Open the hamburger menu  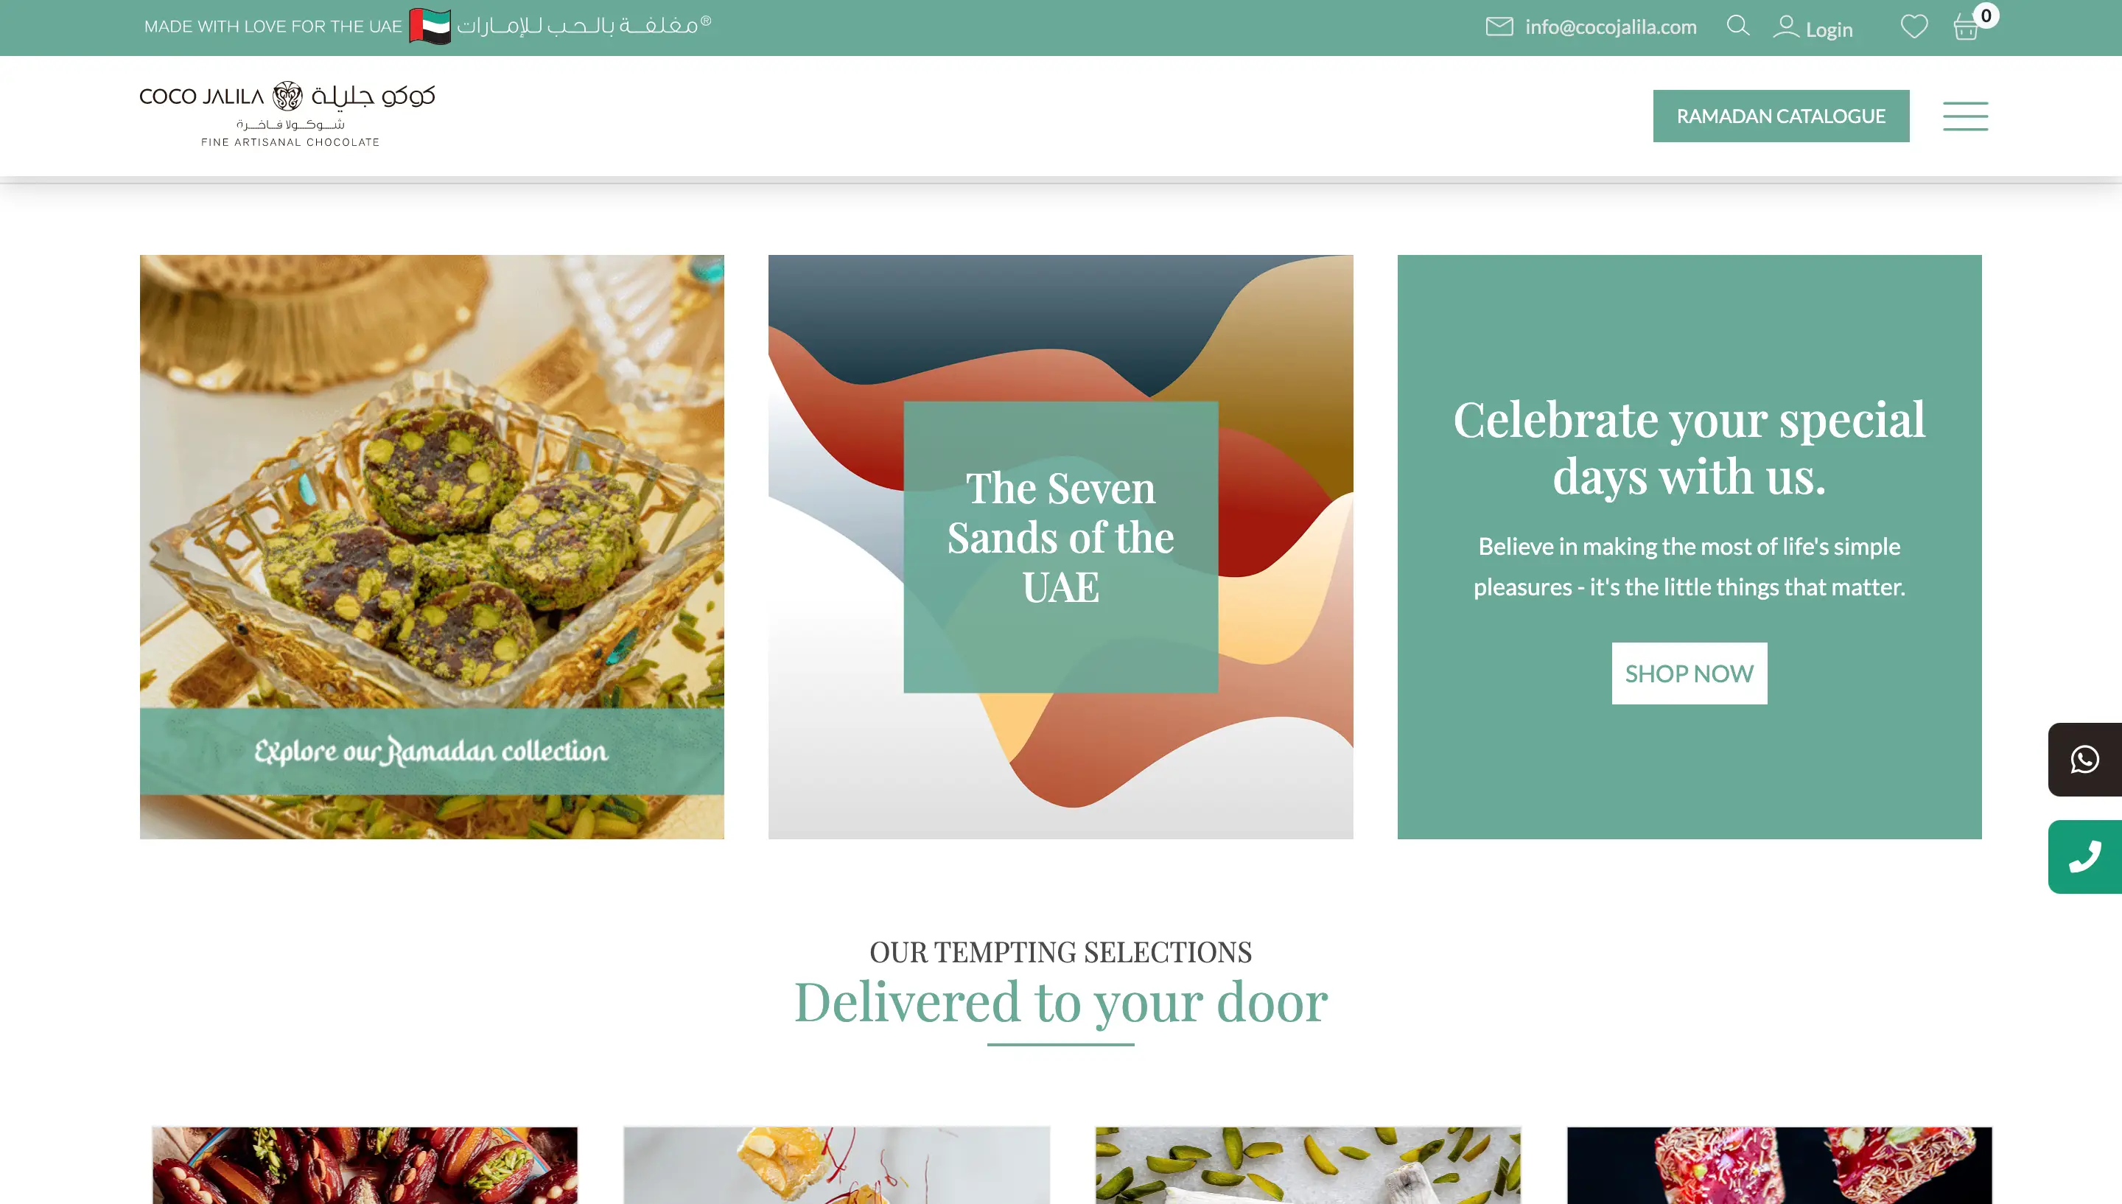1965,116
